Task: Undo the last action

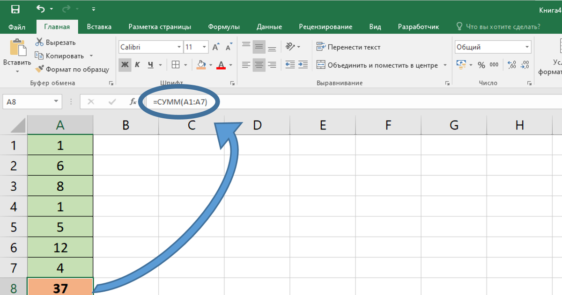Action: click(41, 9)
